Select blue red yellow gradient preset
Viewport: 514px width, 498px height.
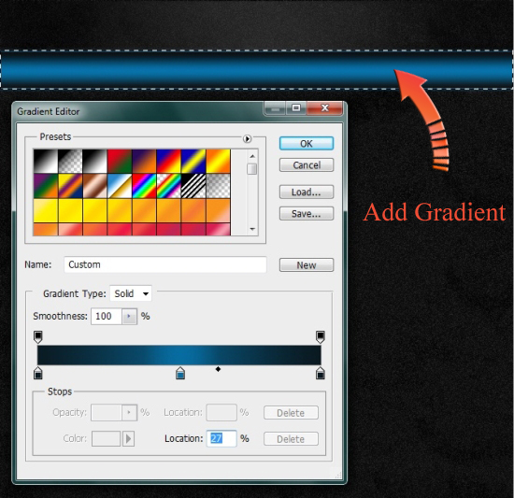pyautogui.click(x=169, y=162)
